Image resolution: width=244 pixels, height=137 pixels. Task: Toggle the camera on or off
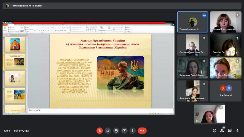click(108, 131)
